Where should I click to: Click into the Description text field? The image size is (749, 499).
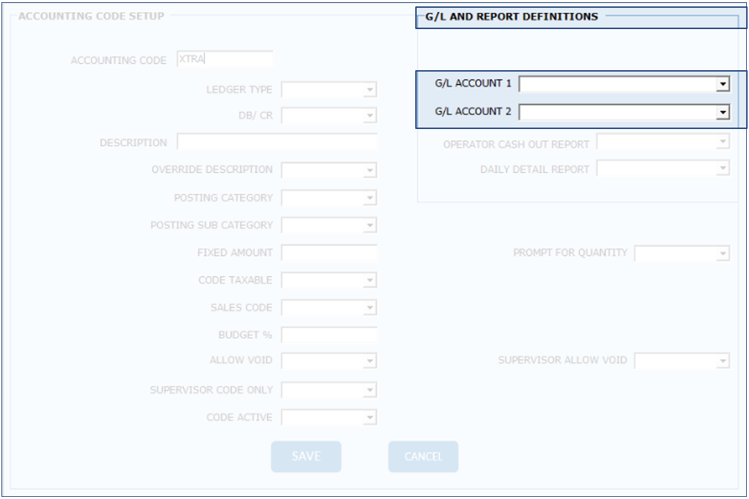coord(277,142)
